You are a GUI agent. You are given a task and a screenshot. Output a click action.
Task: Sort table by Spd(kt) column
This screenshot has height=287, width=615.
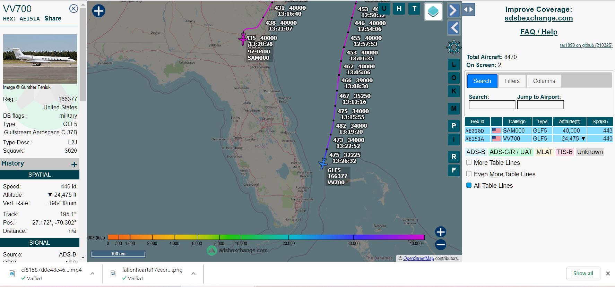click(600, 121)
